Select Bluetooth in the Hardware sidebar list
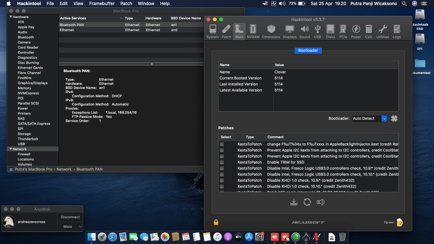This screenshot has height=244, width=434. point(26,37)
